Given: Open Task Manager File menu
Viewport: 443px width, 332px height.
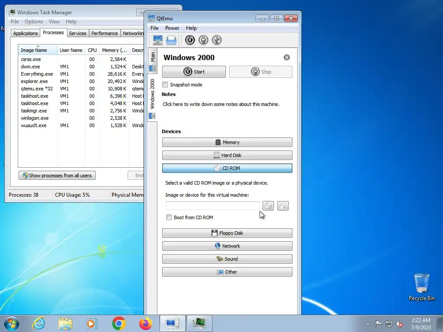Looking at the screenshot, I should click(15, 22).
